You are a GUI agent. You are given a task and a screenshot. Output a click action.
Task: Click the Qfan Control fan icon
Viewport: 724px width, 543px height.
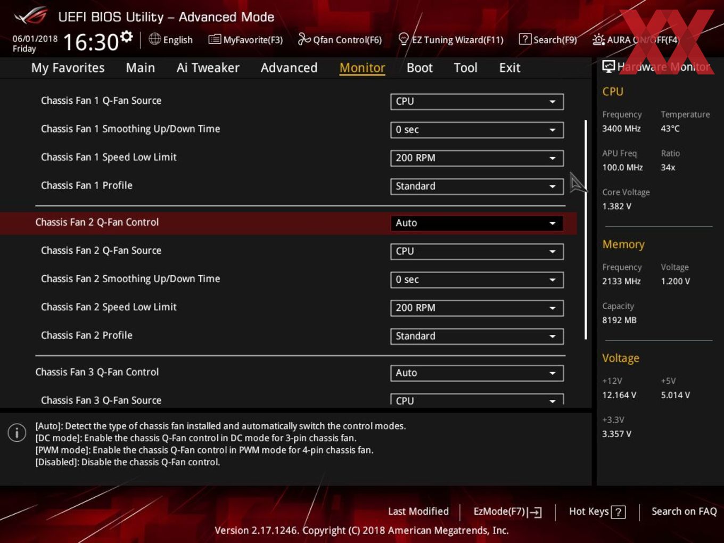tap(304, 39)
